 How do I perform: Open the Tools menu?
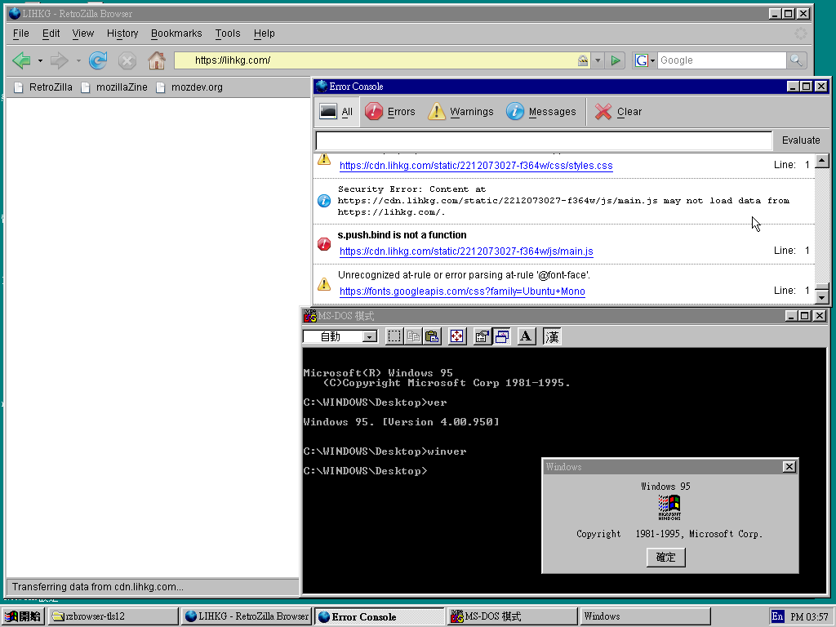(x=228, y=33)
